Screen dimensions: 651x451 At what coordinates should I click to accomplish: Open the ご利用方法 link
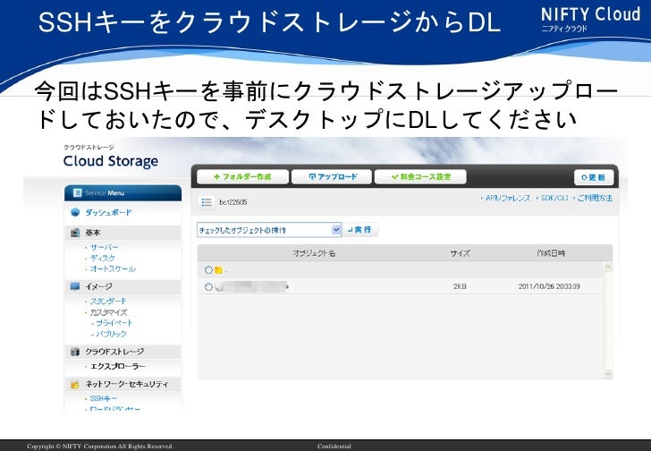click(595, 198)
